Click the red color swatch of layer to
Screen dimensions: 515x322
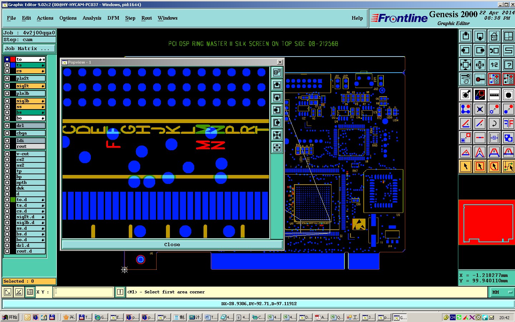[13, 59]
